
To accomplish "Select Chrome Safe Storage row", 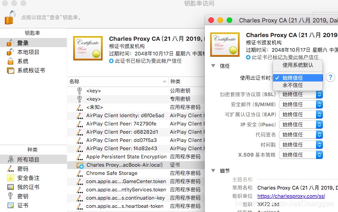I will click(136, 173).
